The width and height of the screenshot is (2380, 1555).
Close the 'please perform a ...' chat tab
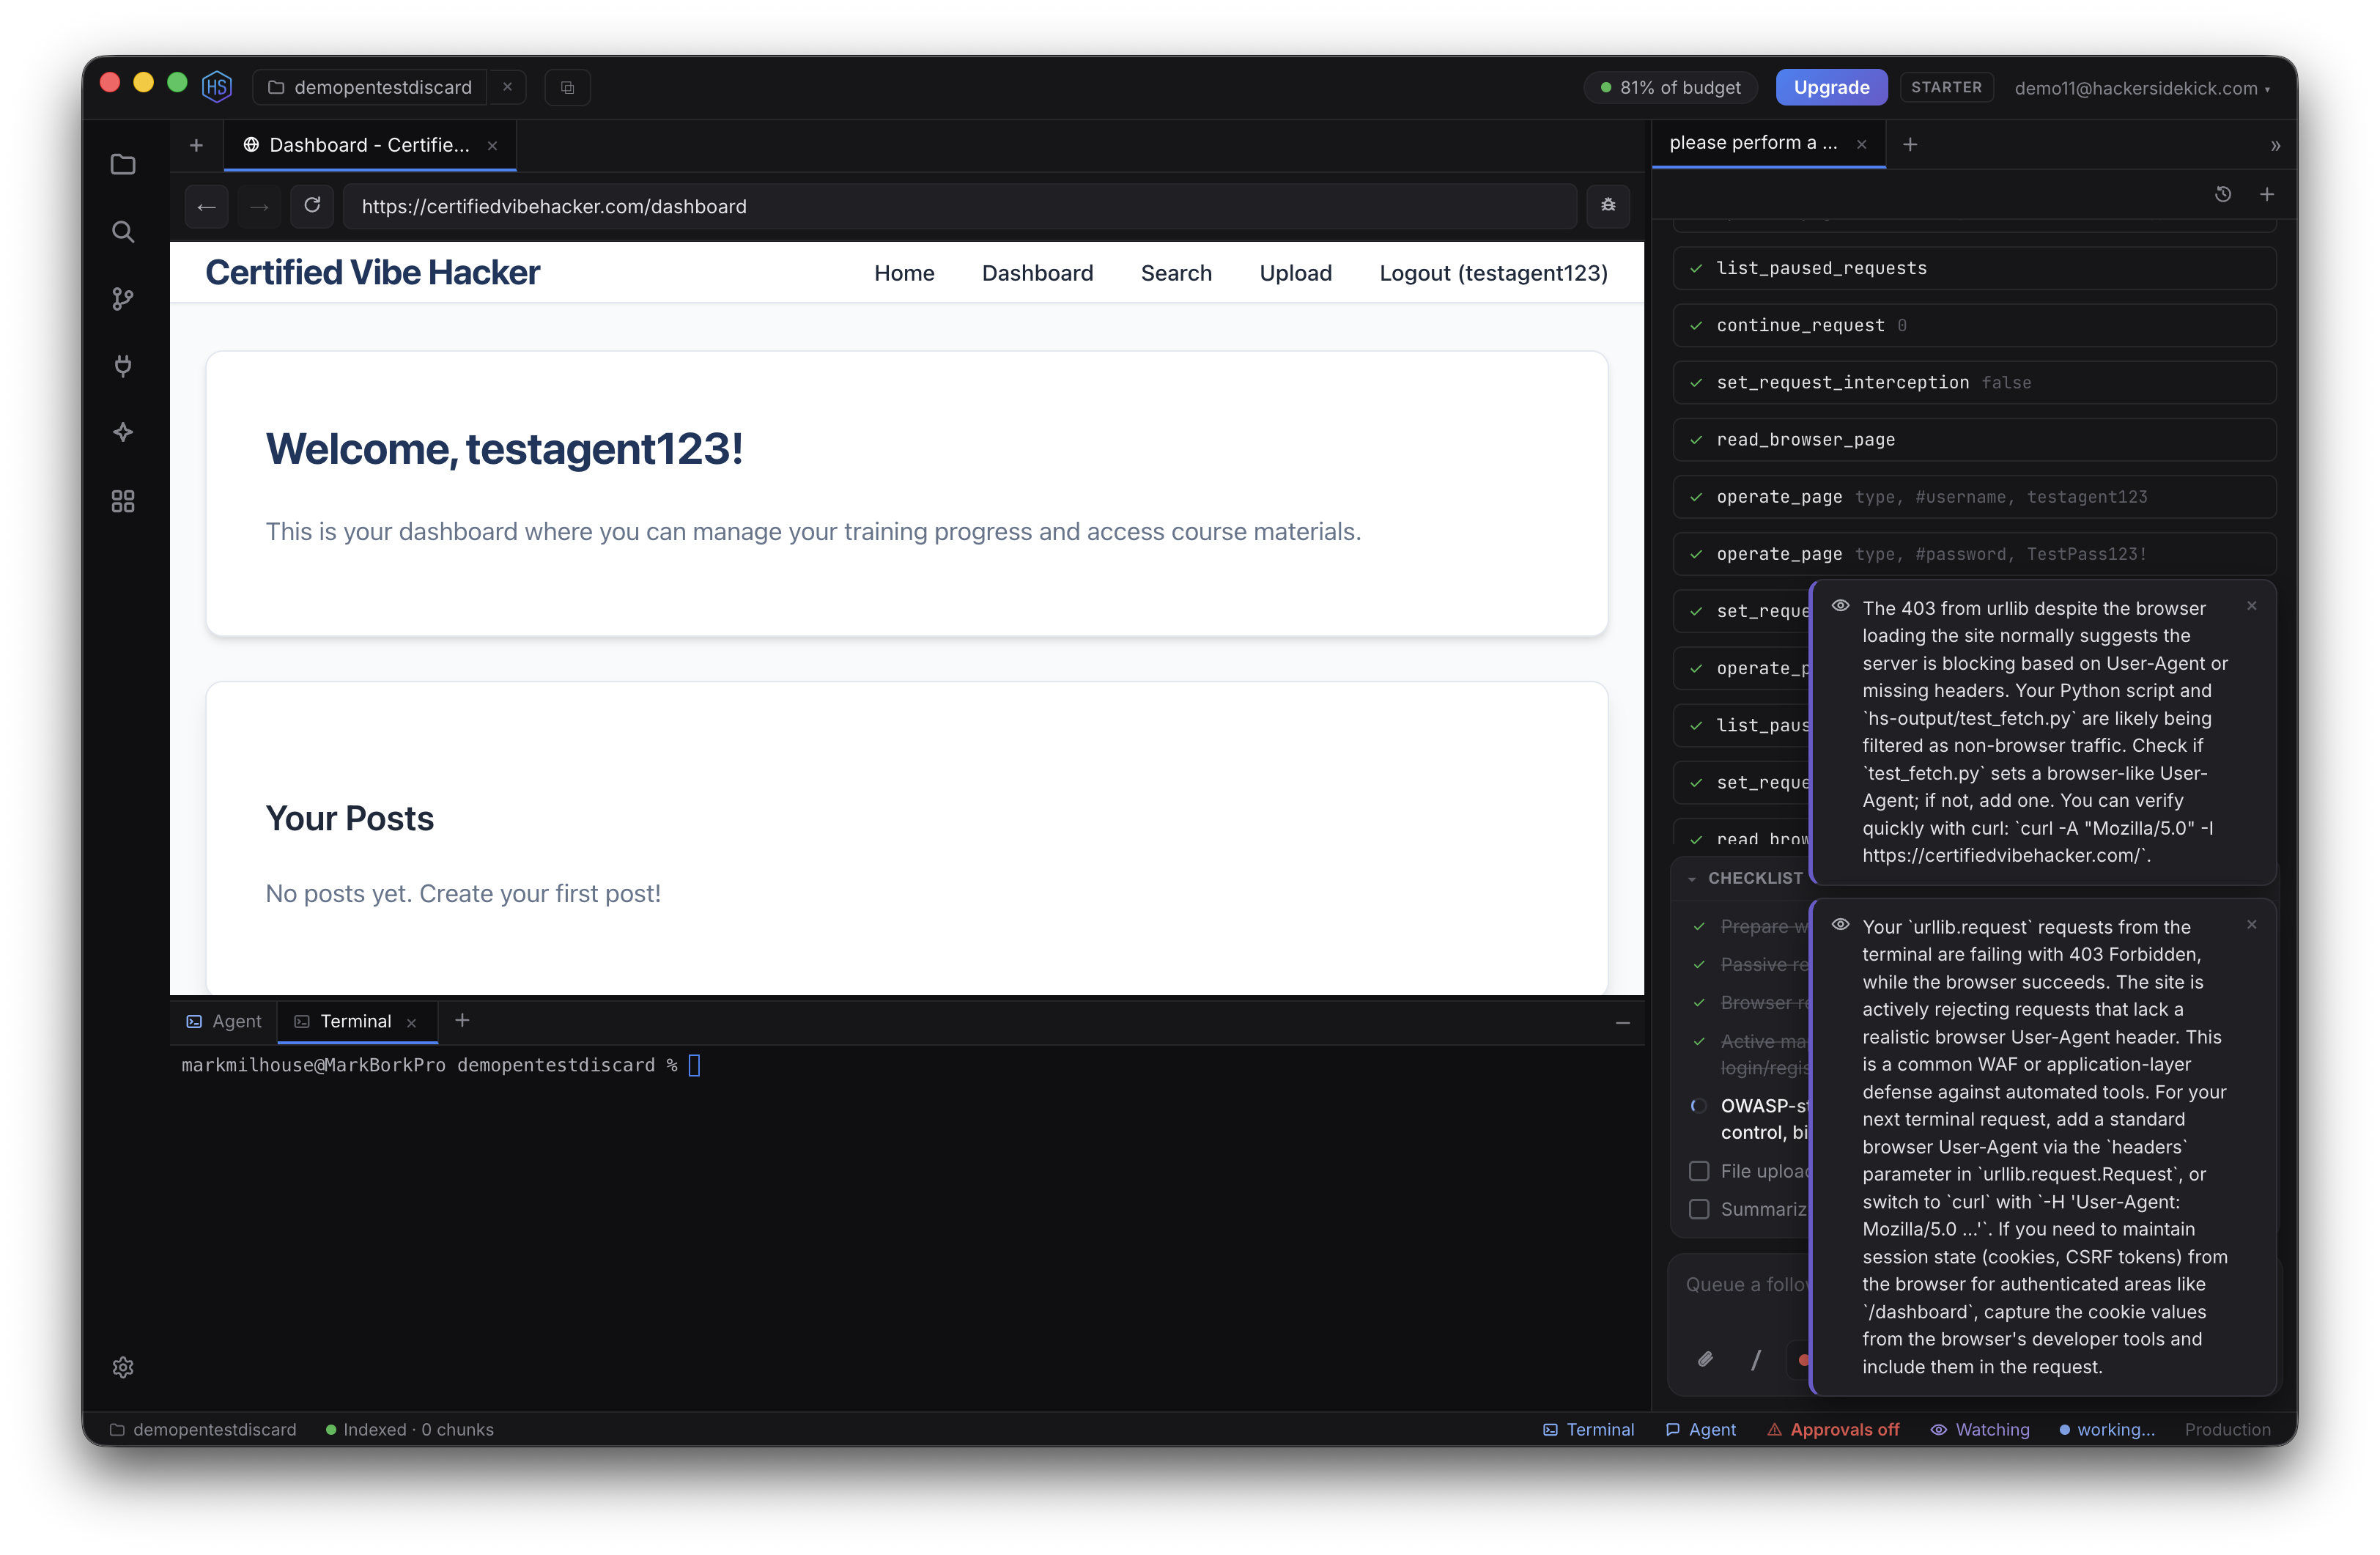(x=1861, y=144)
